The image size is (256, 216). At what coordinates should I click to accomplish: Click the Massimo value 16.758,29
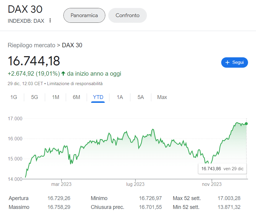coord(59,207)
